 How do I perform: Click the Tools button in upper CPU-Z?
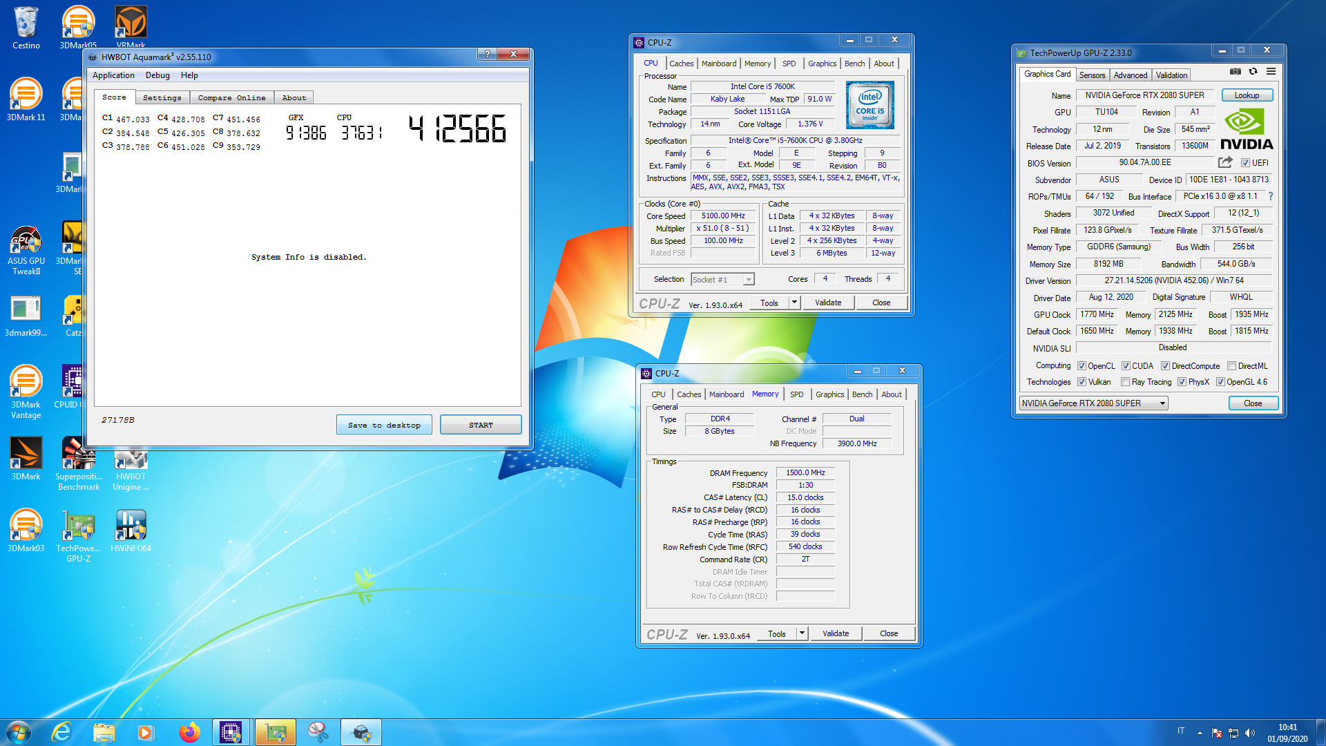pos(769,303)
